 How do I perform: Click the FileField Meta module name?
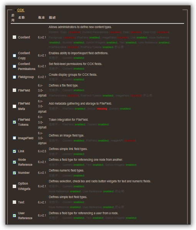tap(24, 106)
